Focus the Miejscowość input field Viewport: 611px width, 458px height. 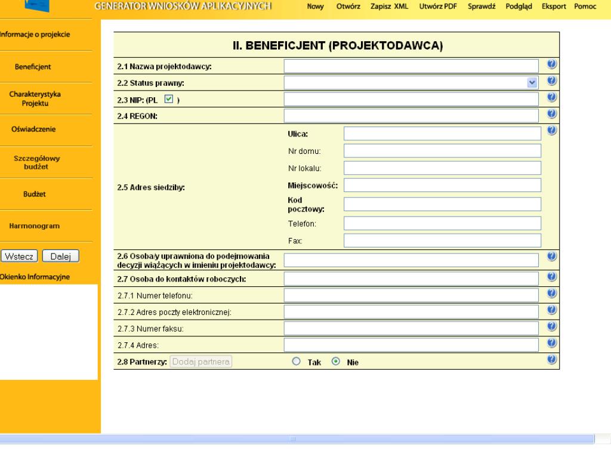click(442, 185)
